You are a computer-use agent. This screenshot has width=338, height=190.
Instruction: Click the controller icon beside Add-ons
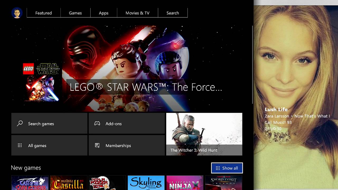[x=97, y=123]
